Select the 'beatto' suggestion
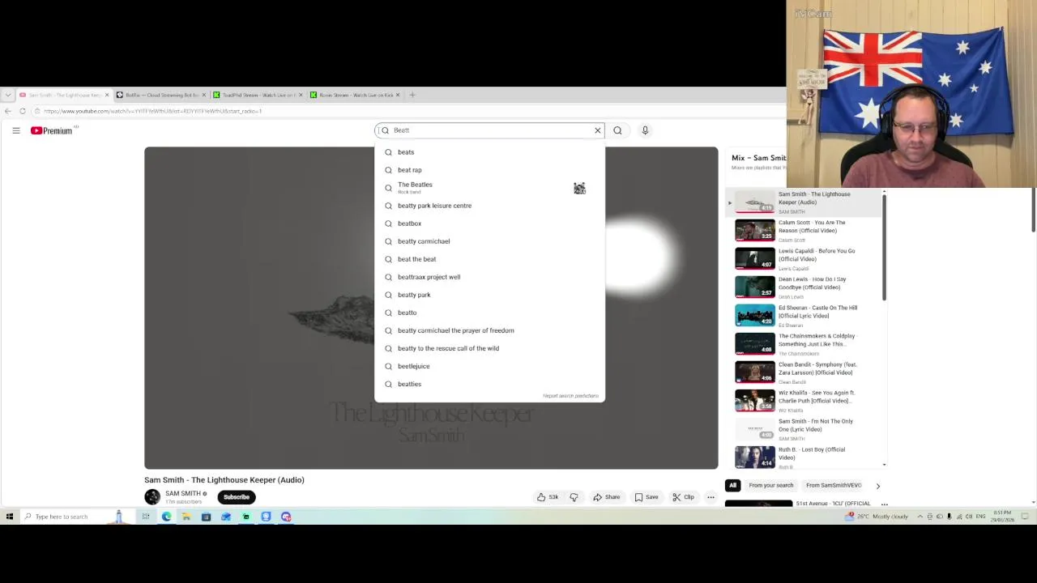Screen dimensions: 1037x583 (489, 313)
